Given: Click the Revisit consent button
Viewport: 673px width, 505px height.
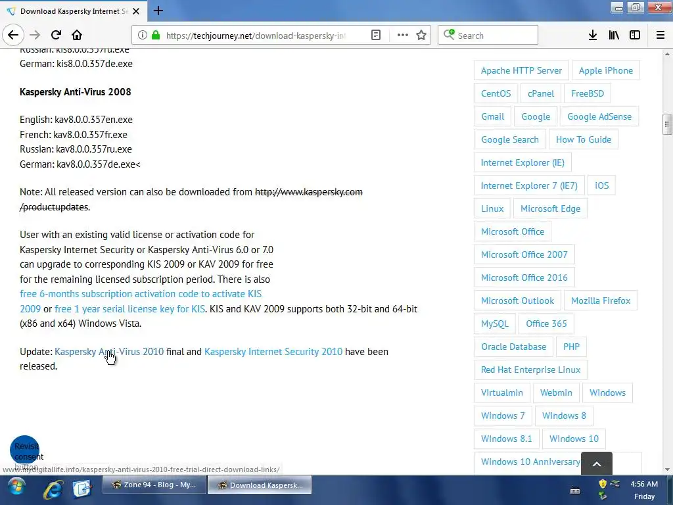Looking at the screenshot, I should pos(25,450).
